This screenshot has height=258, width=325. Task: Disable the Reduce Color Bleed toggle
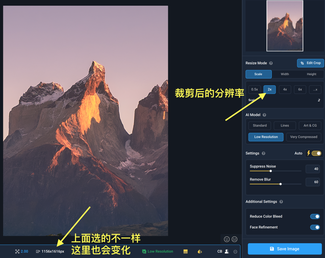coord(315,217)
